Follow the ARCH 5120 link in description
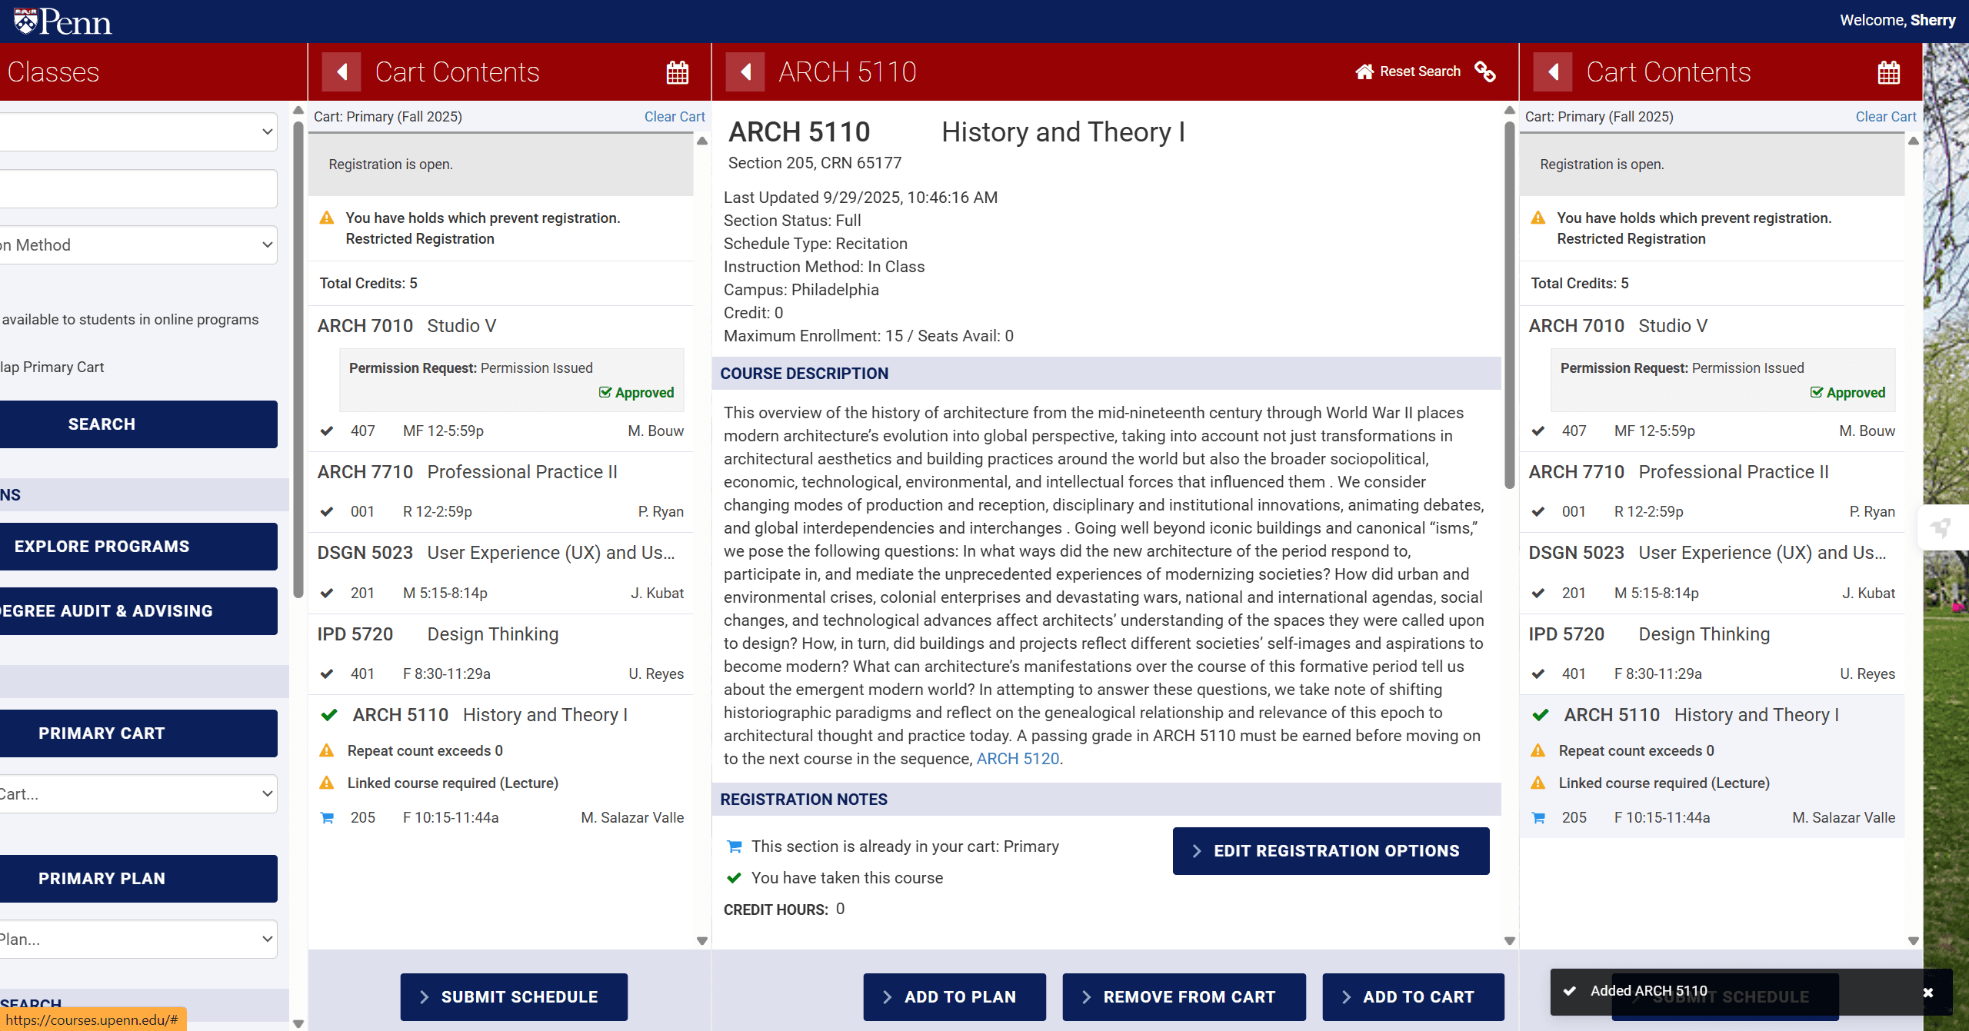 pyautogui.click(x=1018, y=759)
